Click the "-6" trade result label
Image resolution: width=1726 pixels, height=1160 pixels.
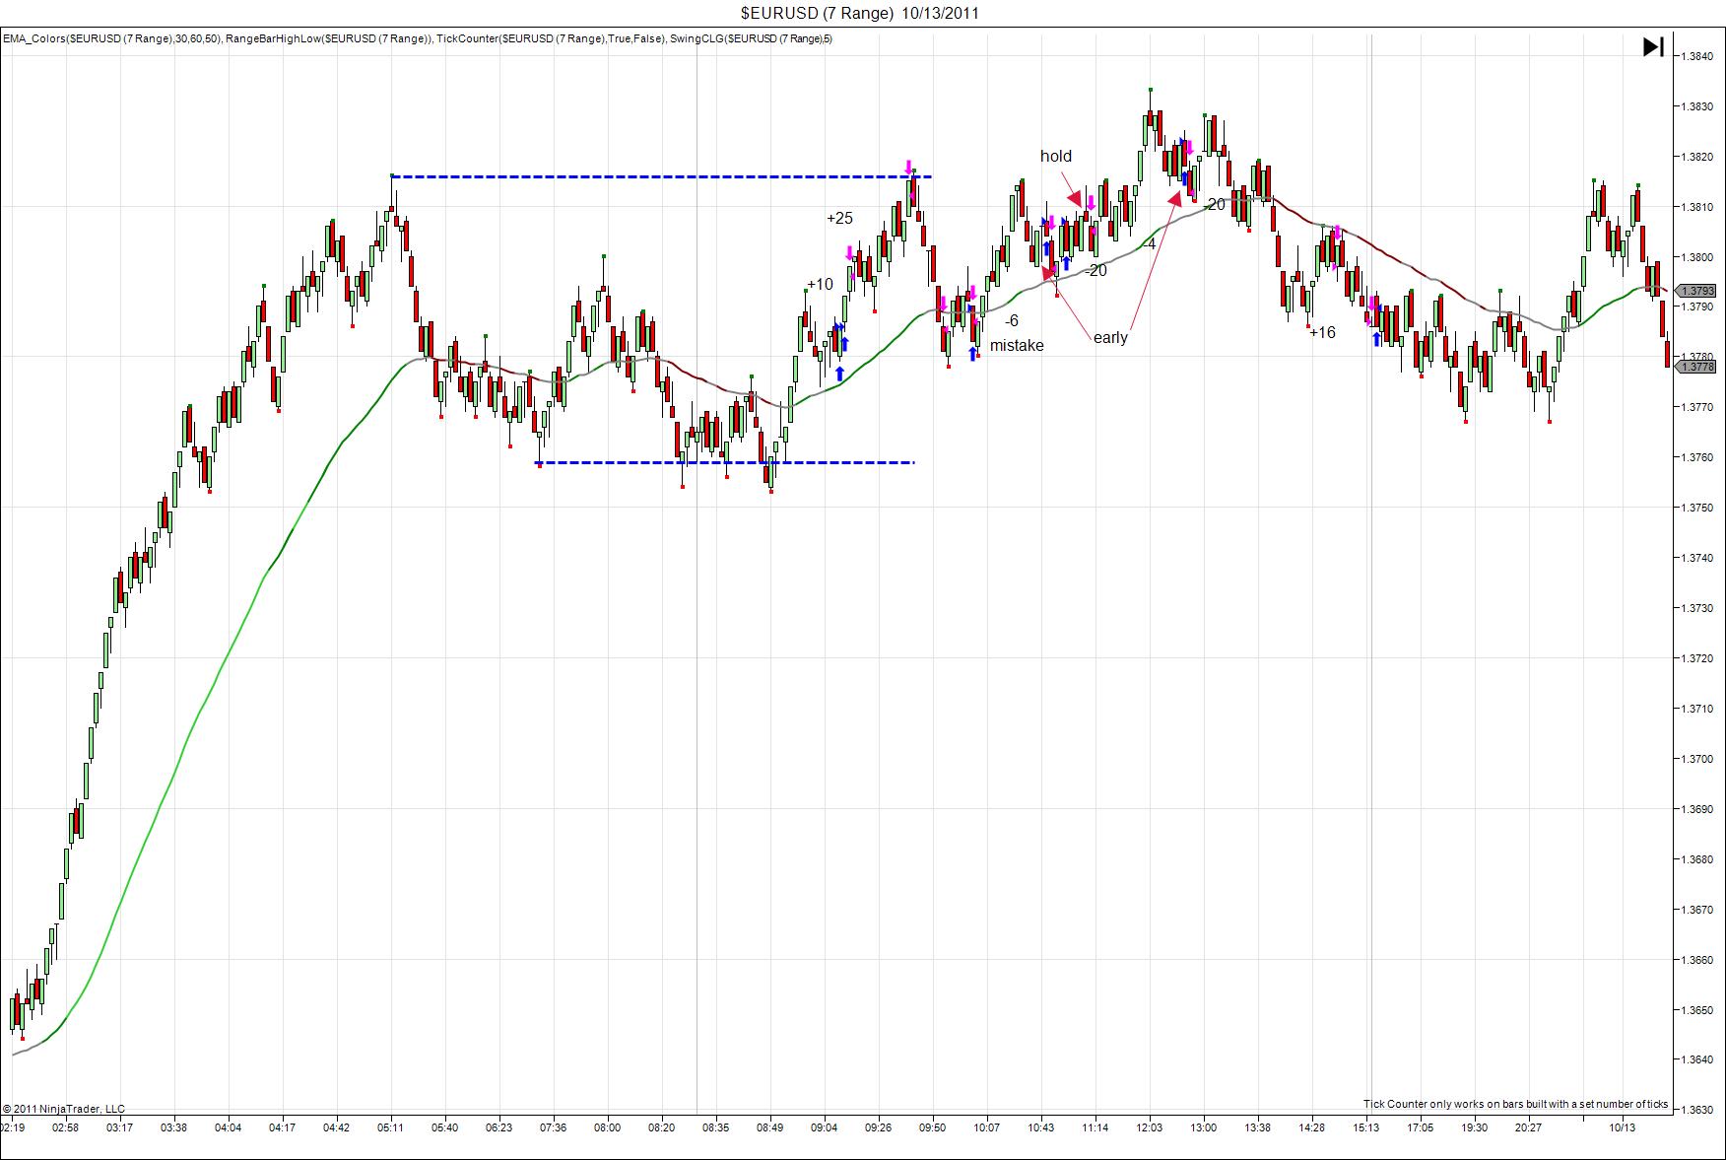click(1012, 320)
